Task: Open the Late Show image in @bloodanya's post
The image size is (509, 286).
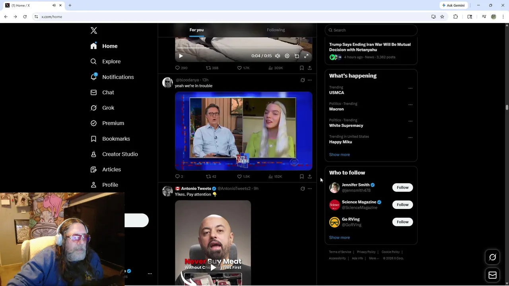Action: click(243, 131)
